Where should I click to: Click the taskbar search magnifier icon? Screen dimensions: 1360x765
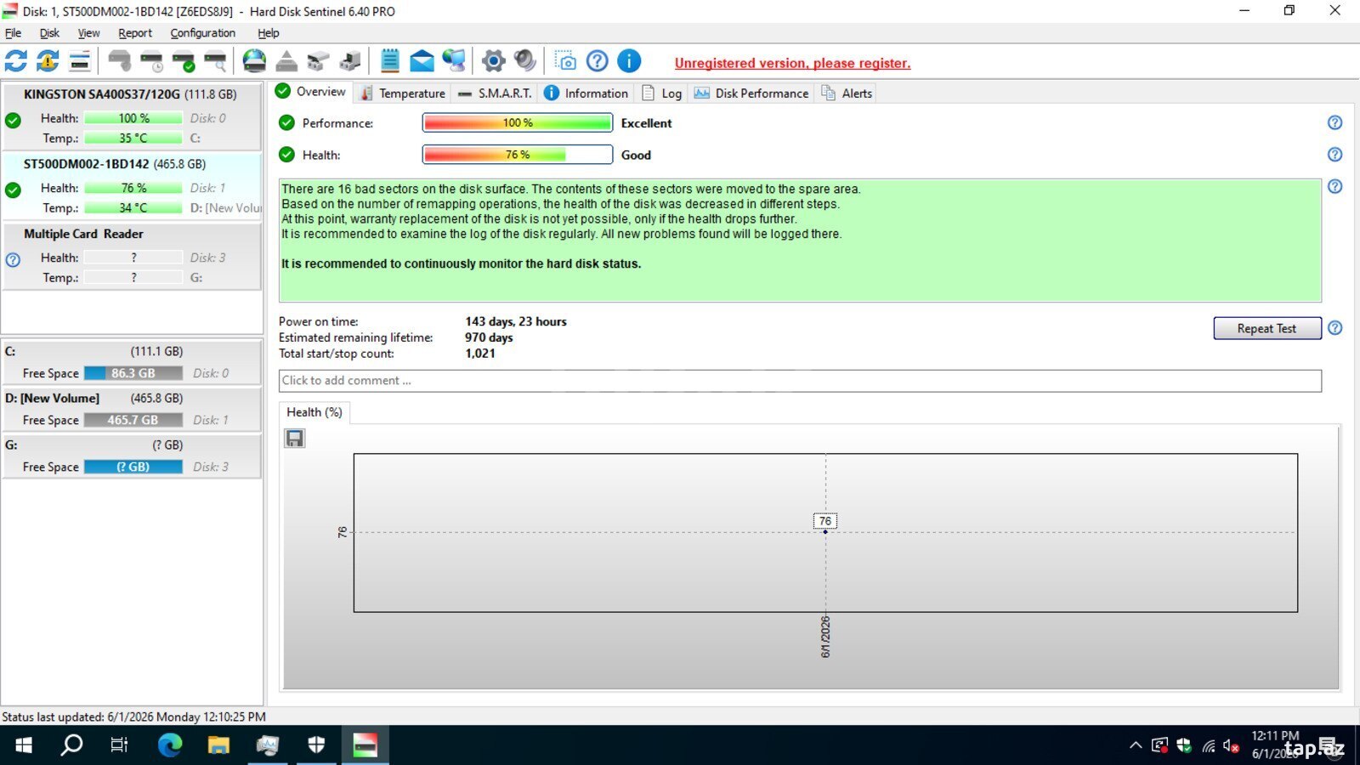click(72, 745)
